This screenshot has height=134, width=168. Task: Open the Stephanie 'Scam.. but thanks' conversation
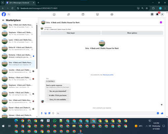coord(18,86)
